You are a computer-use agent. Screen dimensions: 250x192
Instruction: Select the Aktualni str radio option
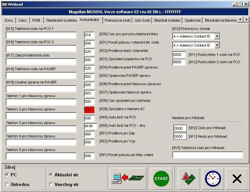point(51,175)
